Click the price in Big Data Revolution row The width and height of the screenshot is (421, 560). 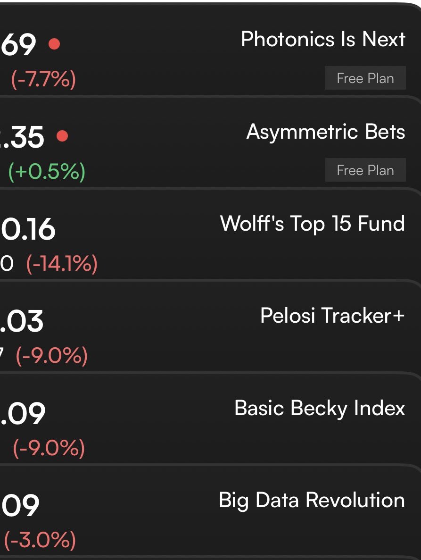pos(20,506)
